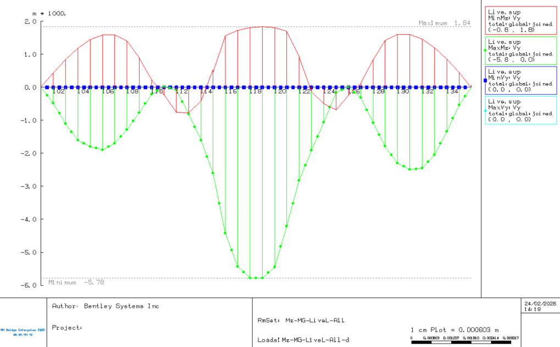
Task: Click the RM Bridge Enterprise logo
Action: pyautogui.click(x=23, y=332)
